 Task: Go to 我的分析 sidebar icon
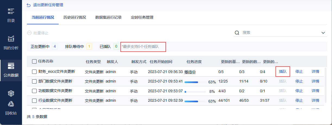coord(11,39)
